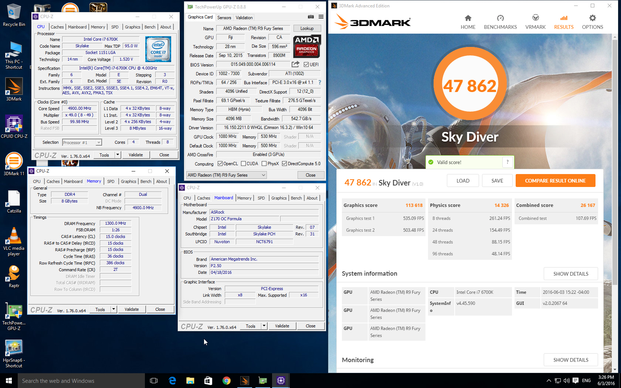Close the GPU-Z window via Close button
The width and height of the screenshot is (621, 388).
pyautogui.click(x=310, y=175)
